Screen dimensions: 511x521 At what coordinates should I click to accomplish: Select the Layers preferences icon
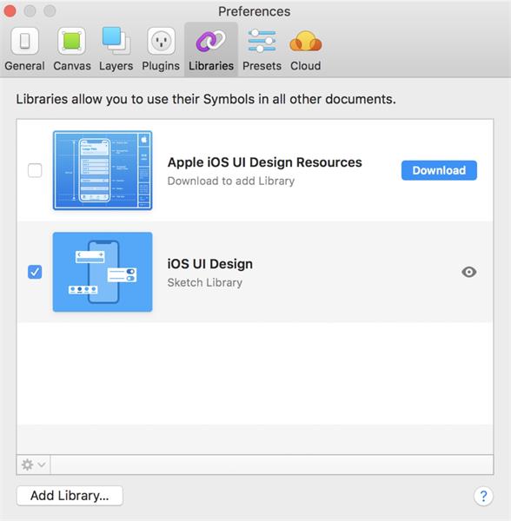tap(116, 41)
